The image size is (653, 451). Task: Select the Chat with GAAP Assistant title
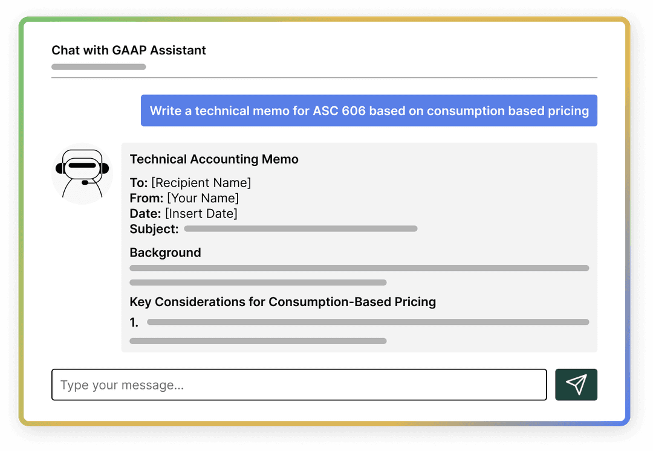[x=129, y=50]
